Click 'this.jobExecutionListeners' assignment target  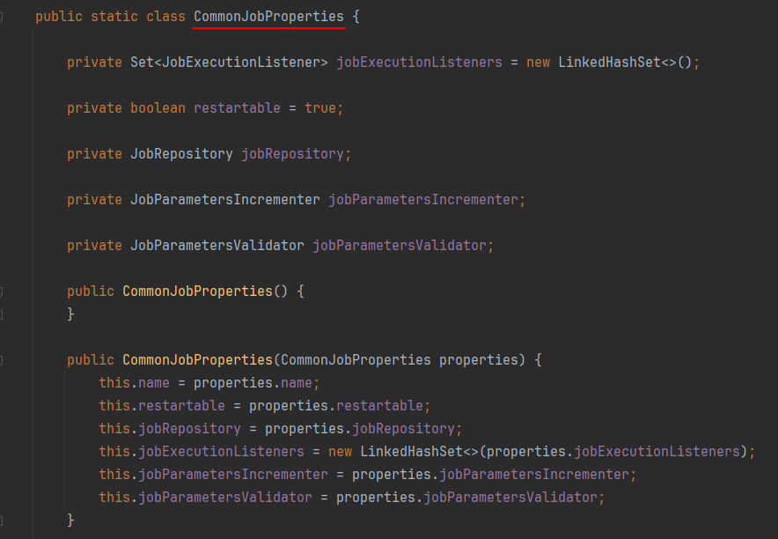click(202, 451)
